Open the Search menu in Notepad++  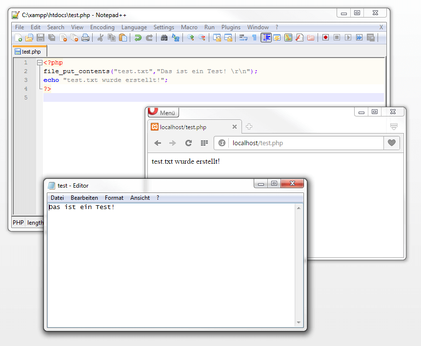[x=56, y=27]
